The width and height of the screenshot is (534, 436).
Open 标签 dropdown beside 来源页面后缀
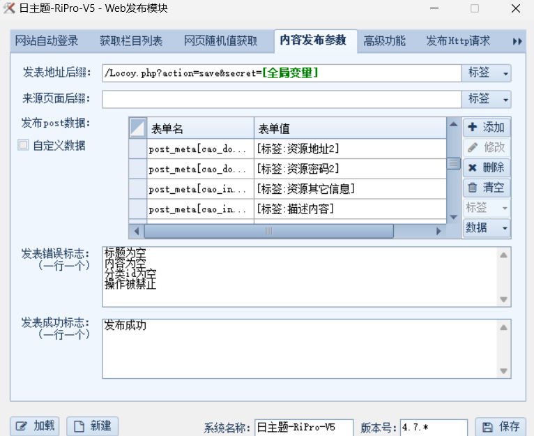(x=486, y=99)
